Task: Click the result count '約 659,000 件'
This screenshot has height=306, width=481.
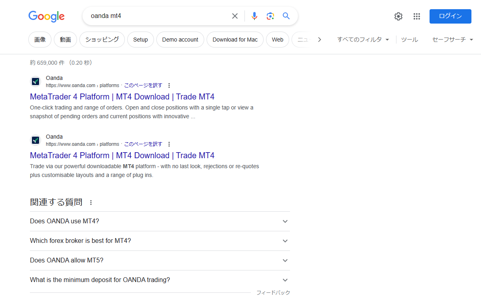Action: click(x=47, y=63)
